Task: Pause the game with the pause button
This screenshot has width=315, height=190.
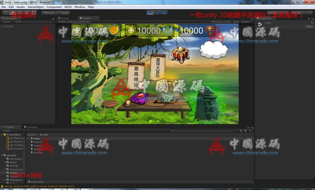Action: click(x=157, y=13)
